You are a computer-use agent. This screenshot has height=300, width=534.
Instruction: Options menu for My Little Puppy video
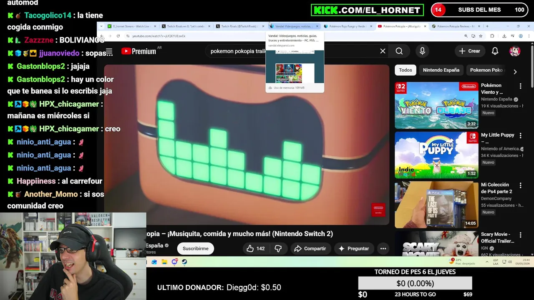[520, 135]
